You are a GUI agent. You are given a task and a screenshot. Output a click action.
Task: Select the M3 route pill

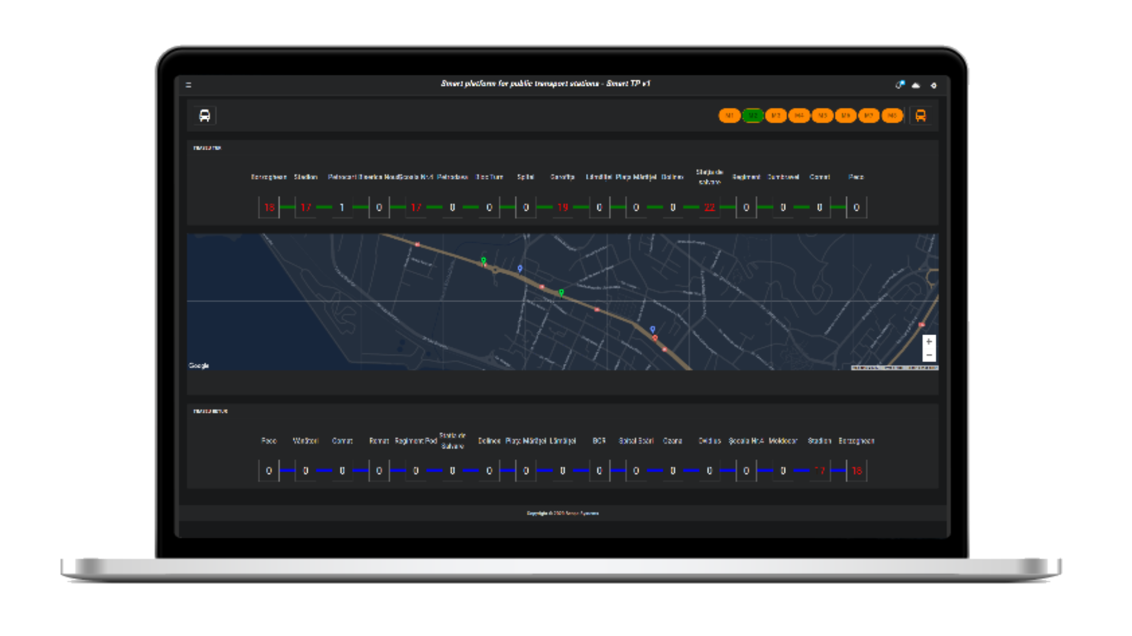click(776, 115)
